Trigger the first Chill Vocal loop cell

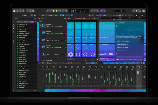(x=71, y=54)
